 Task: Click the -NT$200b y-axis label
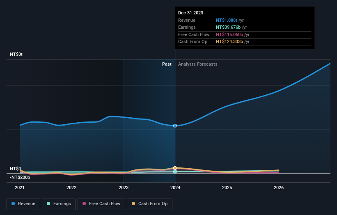coord(20,177)
